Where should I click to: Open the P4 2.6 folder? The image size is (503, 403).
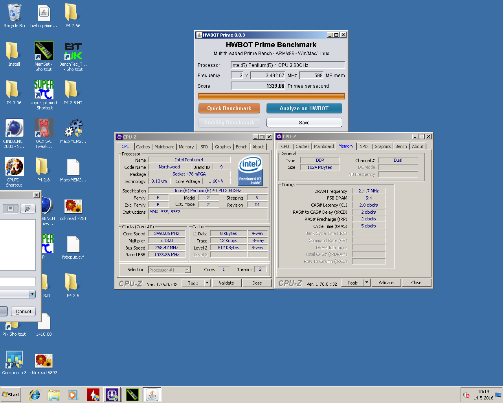point(73,286)
